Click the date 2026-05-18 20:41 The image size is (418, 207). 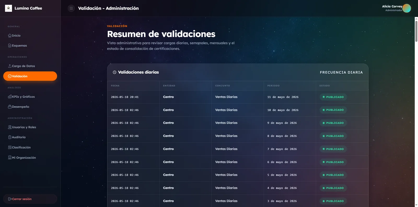[125, 97]
